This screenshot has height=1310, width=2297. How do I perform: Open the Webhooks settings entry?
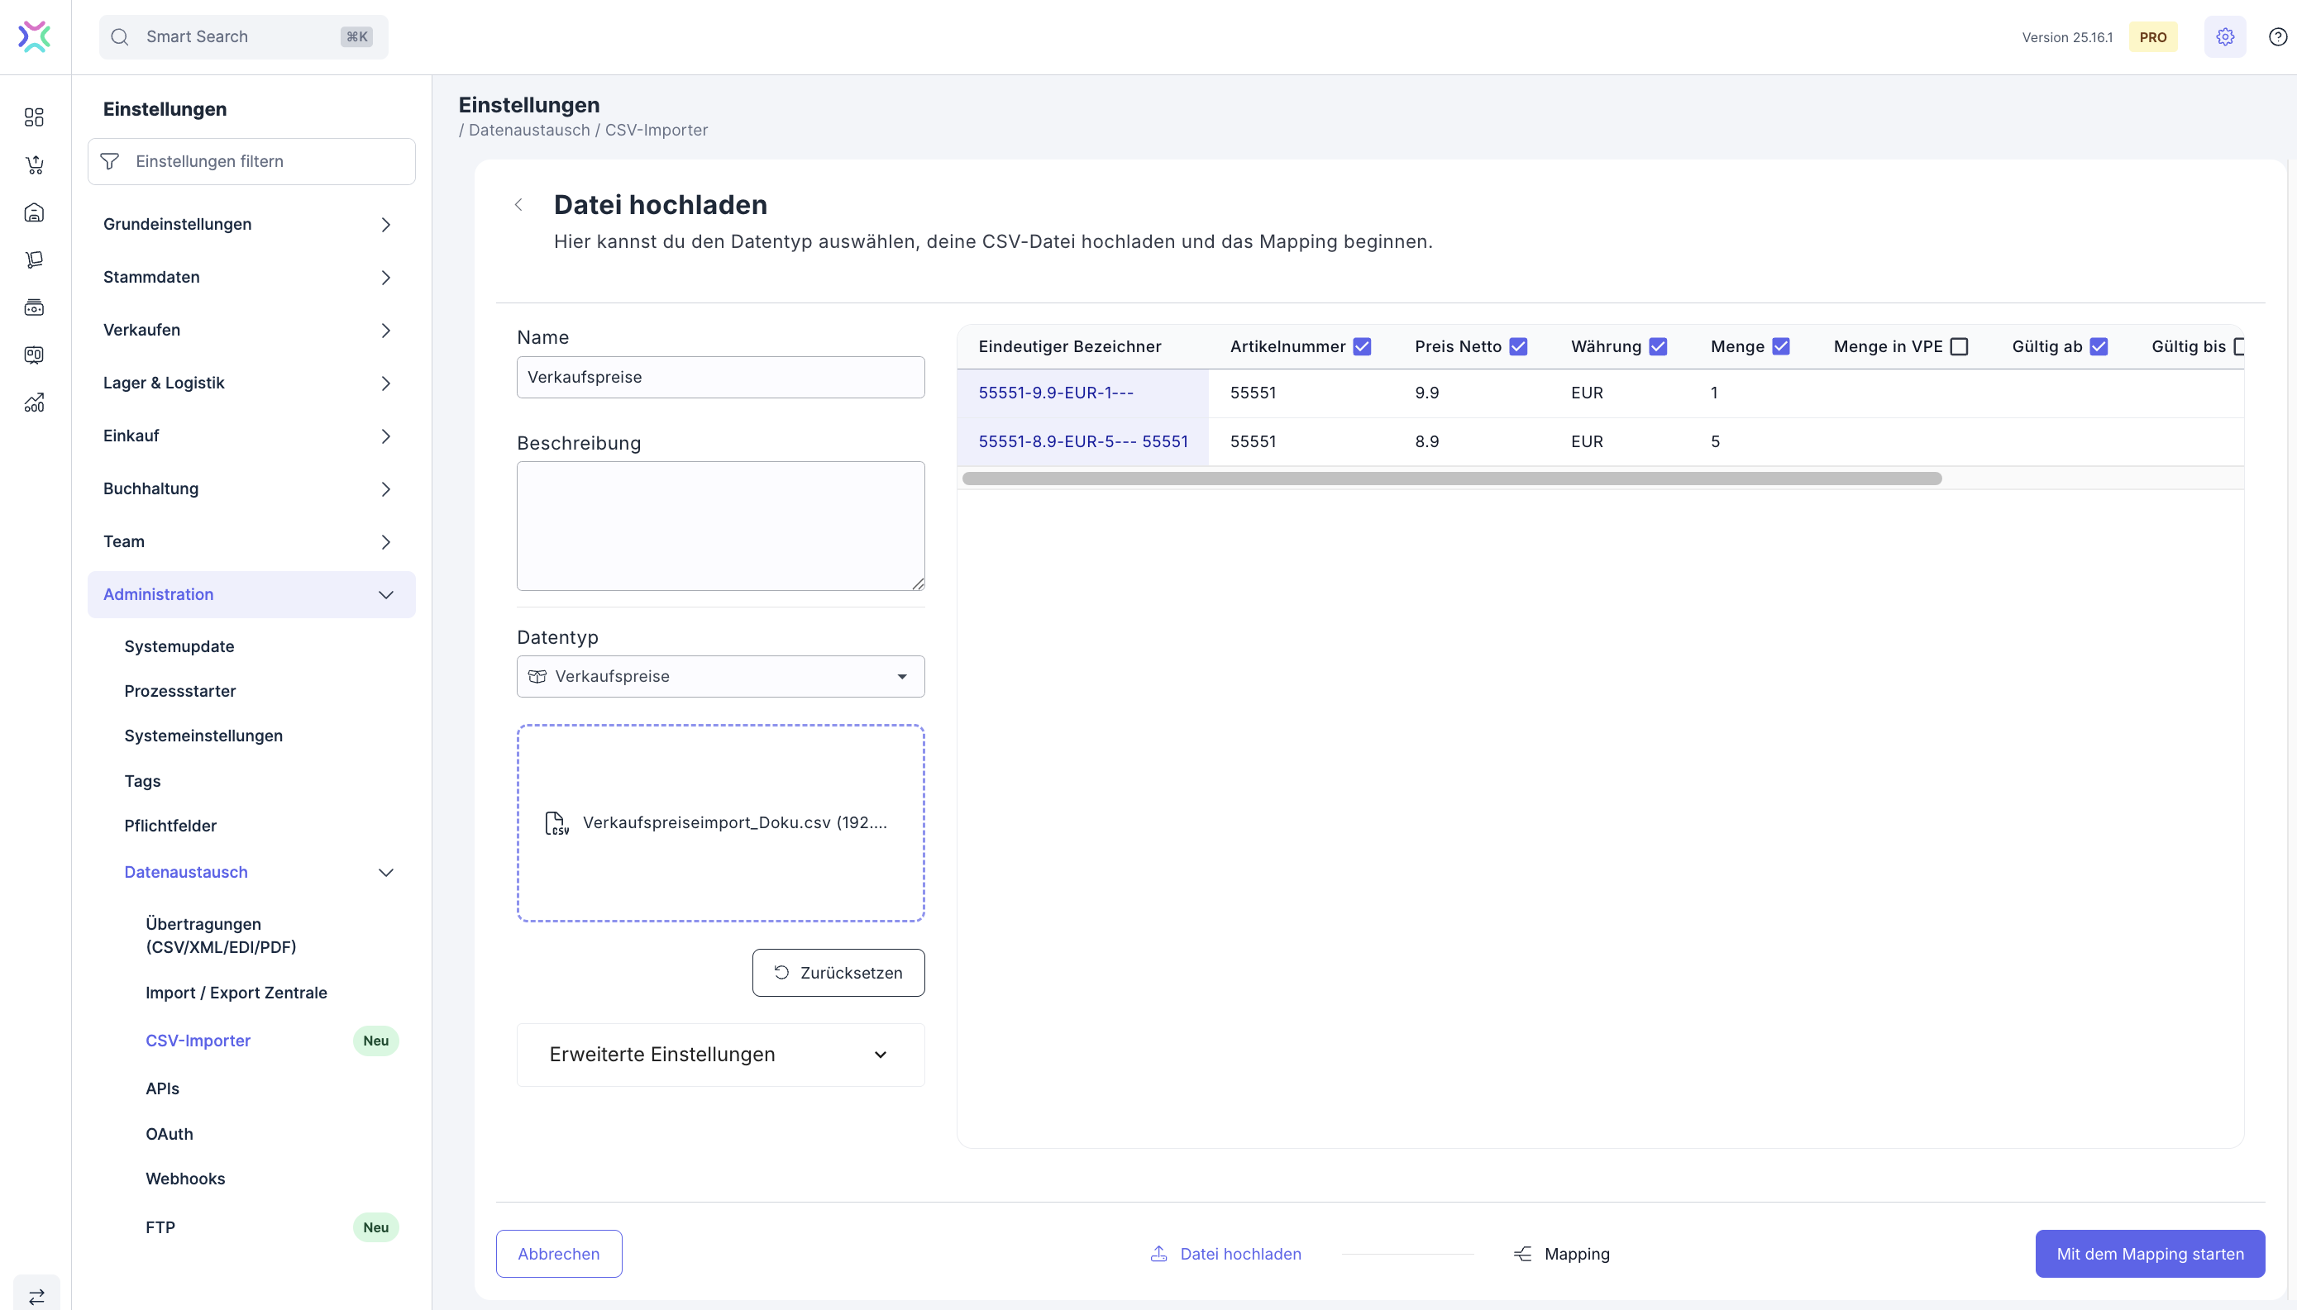coord(185,1179)
